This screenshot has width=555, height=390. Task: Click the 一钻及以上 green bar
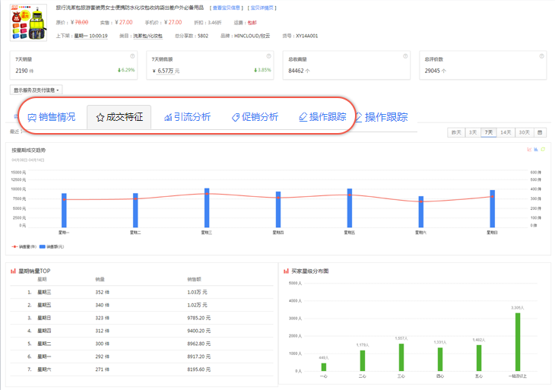click(518, 341)
